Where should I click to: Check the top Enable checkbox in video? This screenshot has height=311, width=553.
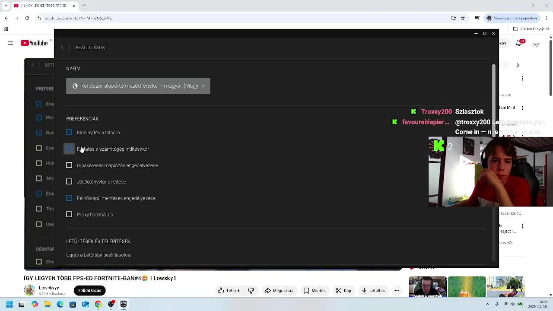pos(39,104)
